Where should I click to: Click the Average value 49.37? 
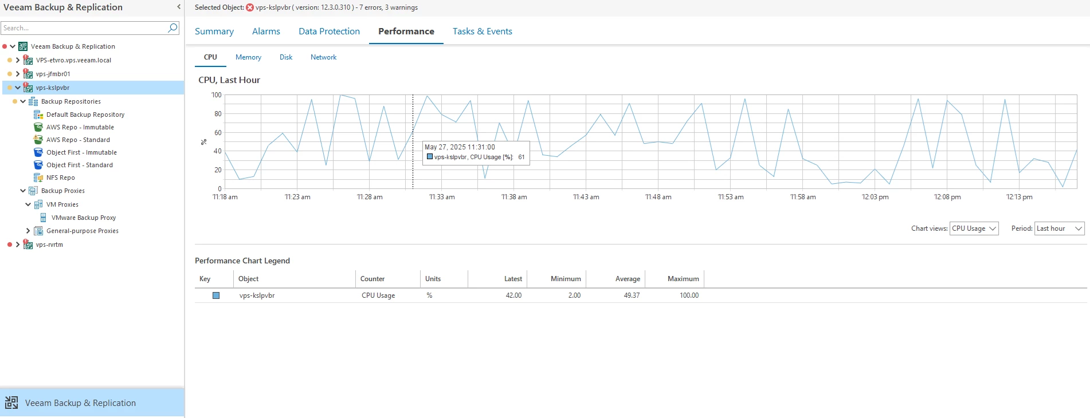click(632, 295)
